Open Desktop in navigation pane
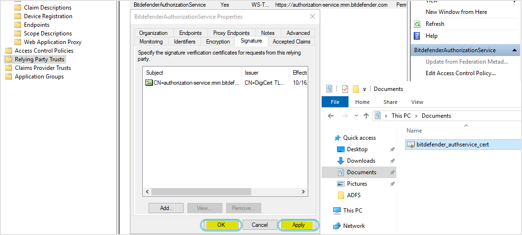522x235 pixels. (x=357, y=149)
